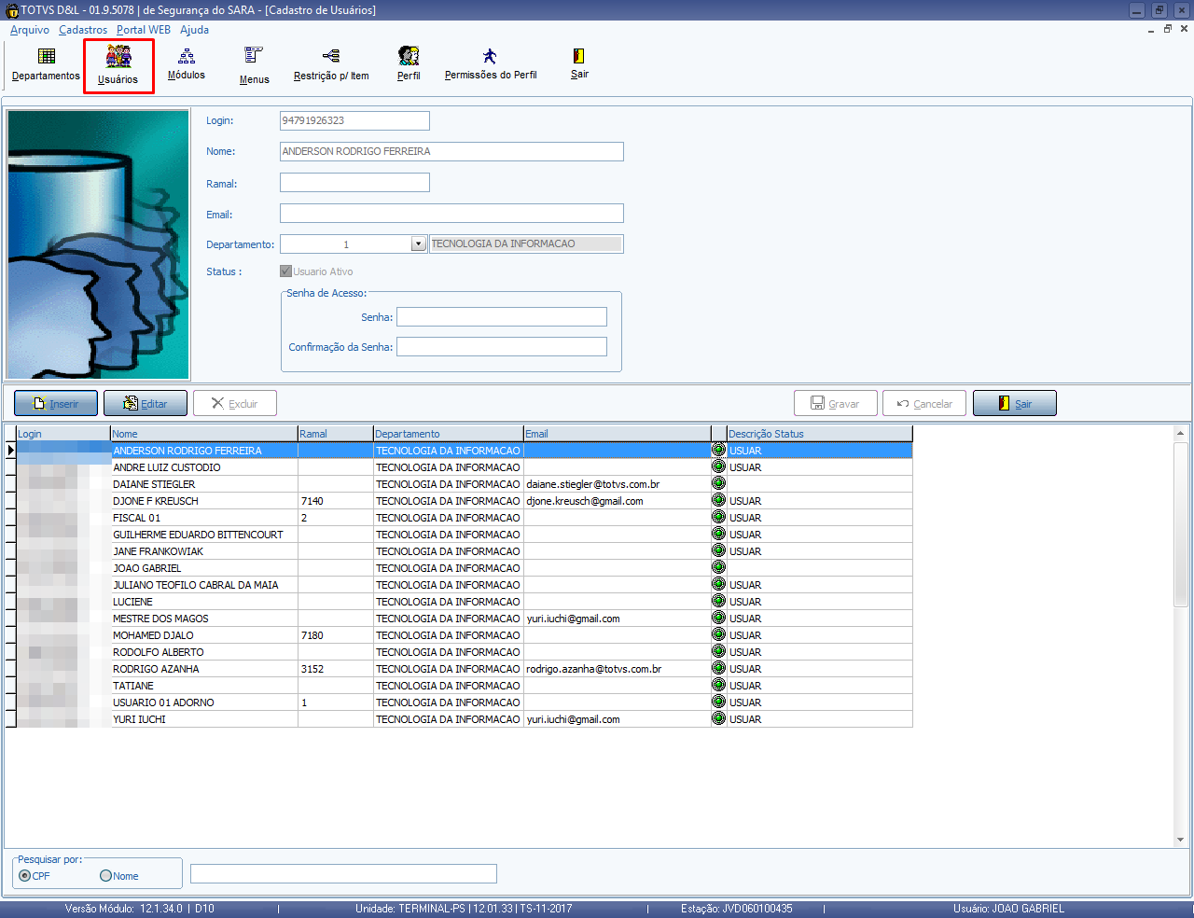Click status icon in MOHAMED DJALO row
Screen dimensions: 1194x918
(718, 634)
